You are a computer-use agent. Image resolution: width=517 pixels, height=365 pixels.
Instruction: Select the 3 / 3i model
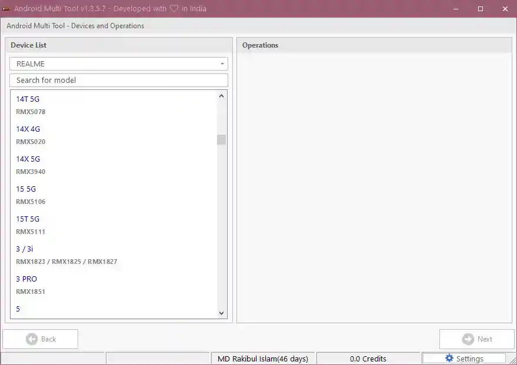pos(25,249)
